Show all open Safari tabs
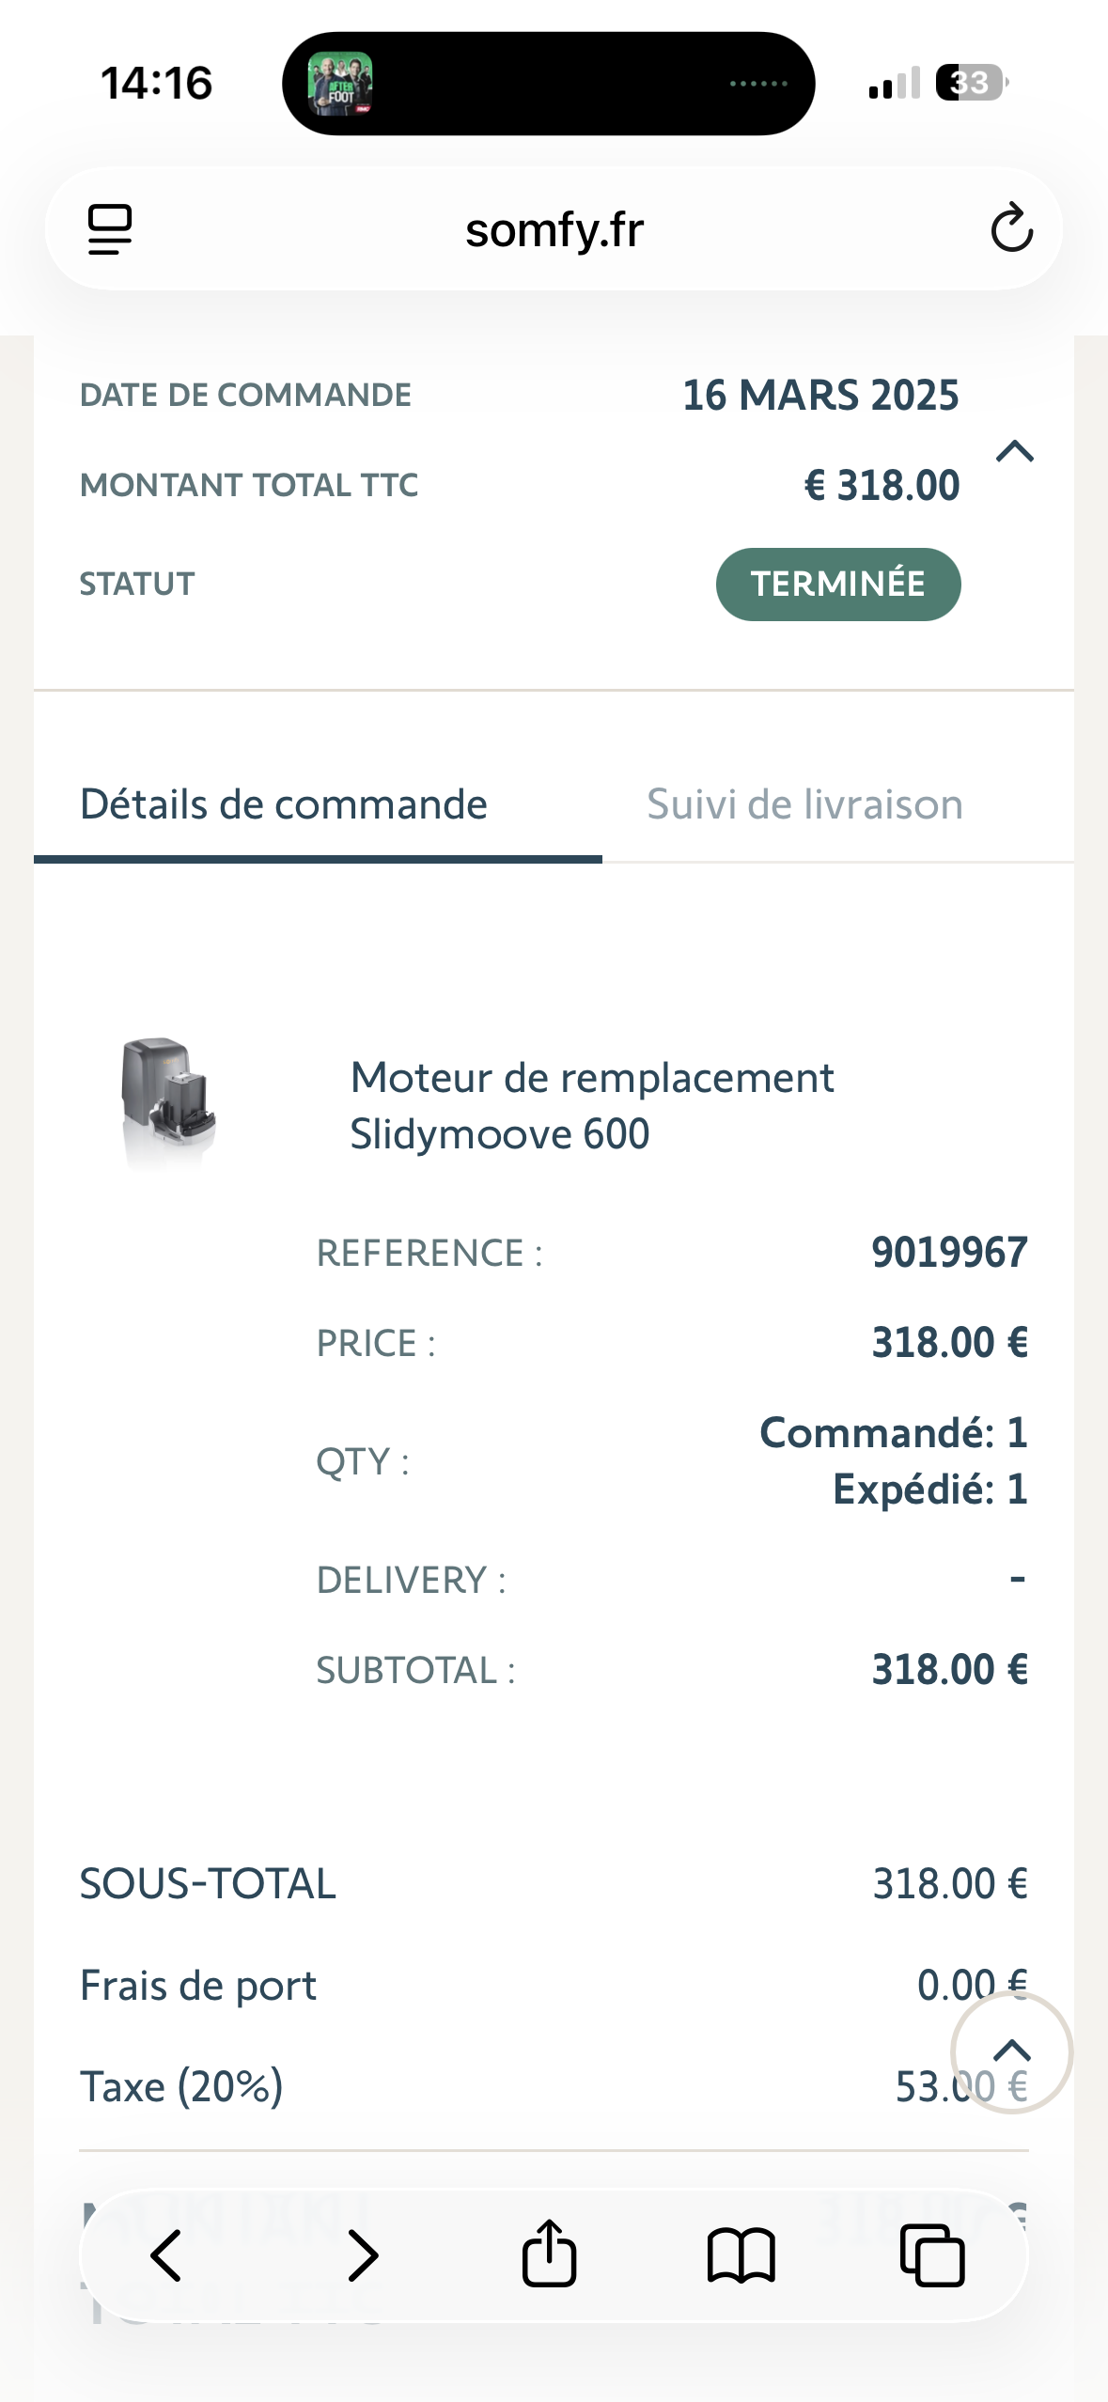The image size is (1108, 2402). pyautogui.click(x=932, y=2255)
